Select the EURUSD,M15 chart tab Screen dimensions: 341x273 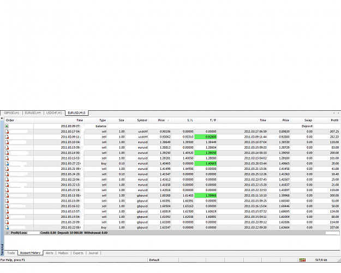pyautogui.click(x=76, y=113)
